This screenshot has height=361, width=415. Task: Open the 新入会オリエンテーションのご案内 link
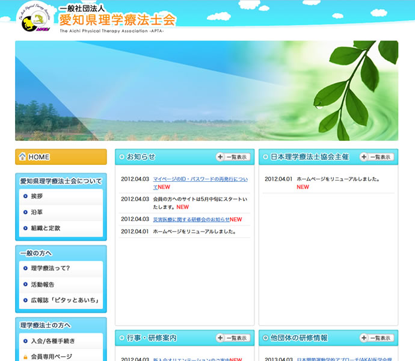pyautogui.click(x=191, y=359)
